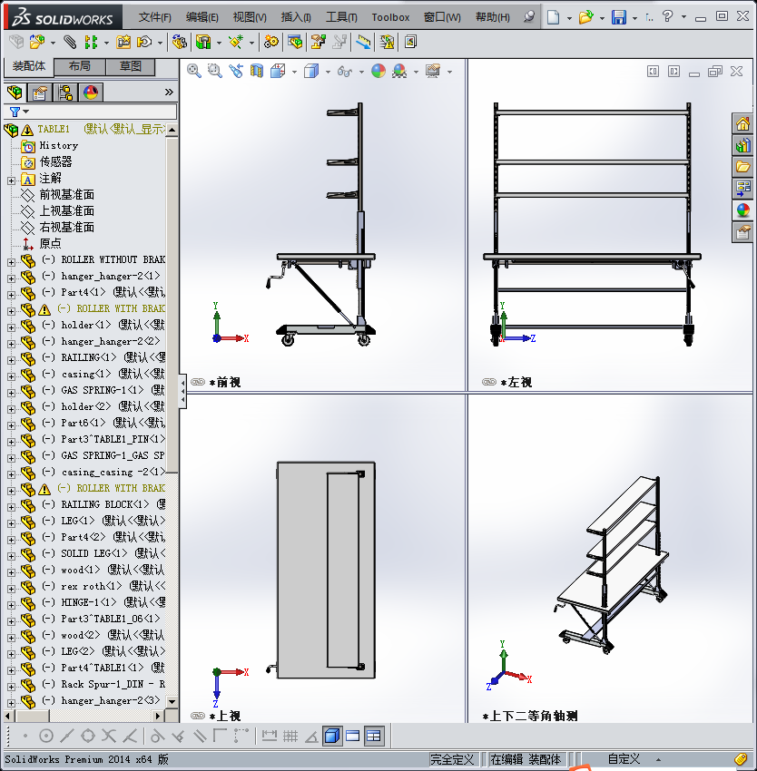Open the display style dropdown arrow

(x=328, y=73)
